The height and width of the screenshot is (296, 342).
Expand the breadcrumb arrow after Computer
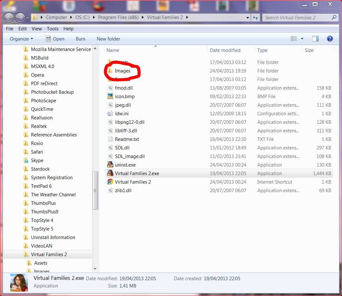pyautogui.click(x=71, y=17)
